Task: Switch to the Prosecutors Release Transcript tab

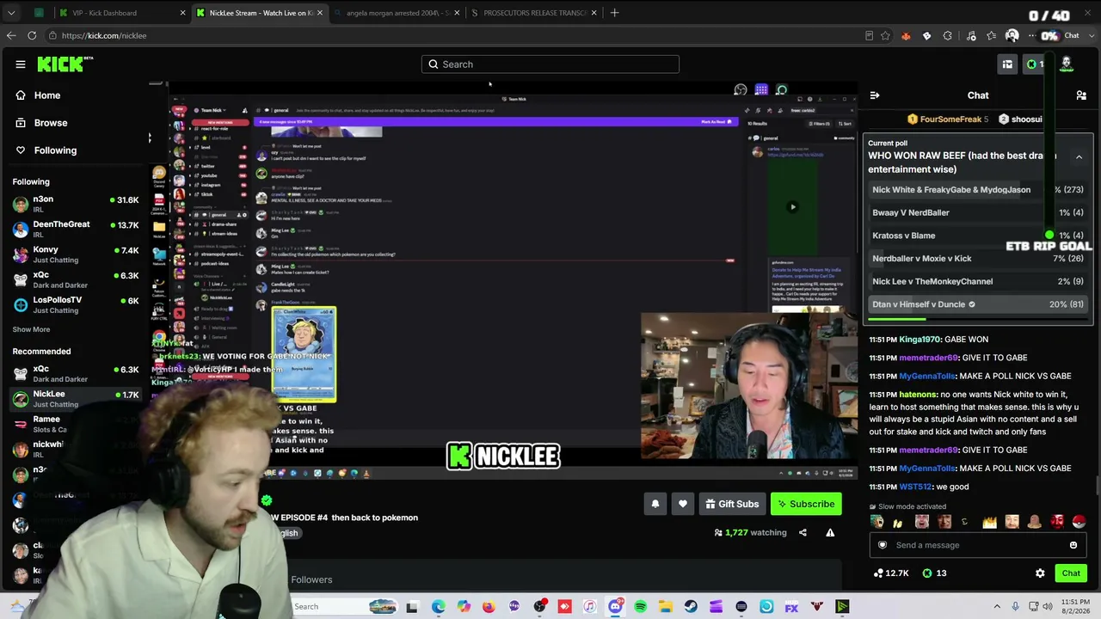Action: (x=533, y=13)
